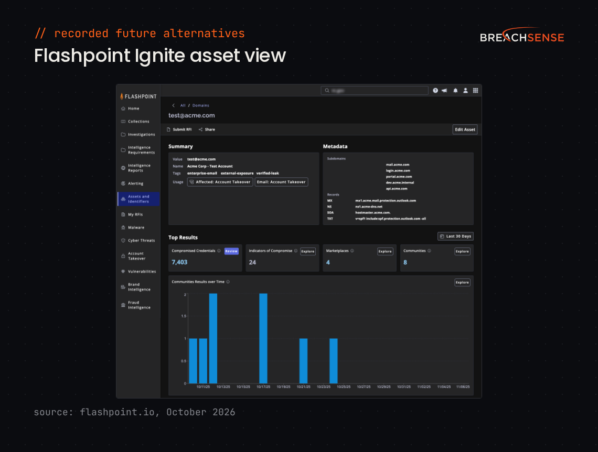Screen dimensions: 598x452
Task: Click the Intelligence Requirements folder icon
Action: [123, 150]
